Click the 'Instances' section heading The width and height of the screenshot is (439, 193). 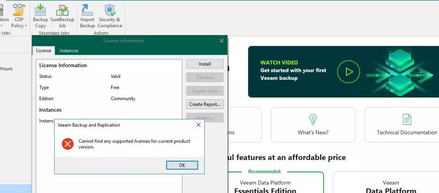click(x=50, y=110)
